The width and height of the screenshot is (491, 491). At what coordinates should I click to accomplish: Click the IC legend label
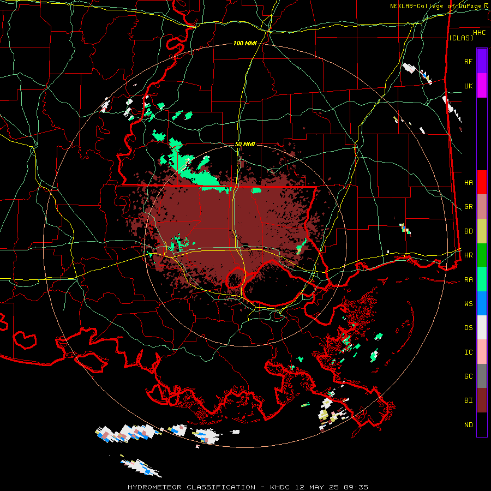point(468,352)
